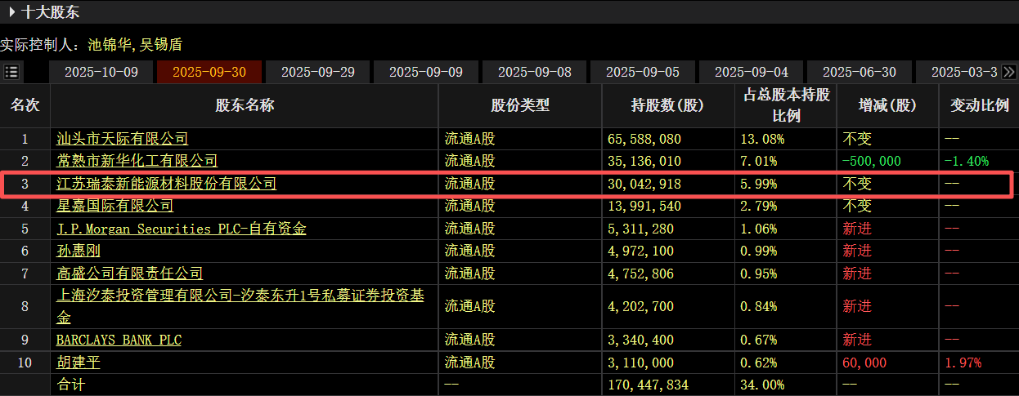Open link 江苏瑞泰新能源材料股份有限公司
The image size is (1019, 396).
click(x=166, y=184)
